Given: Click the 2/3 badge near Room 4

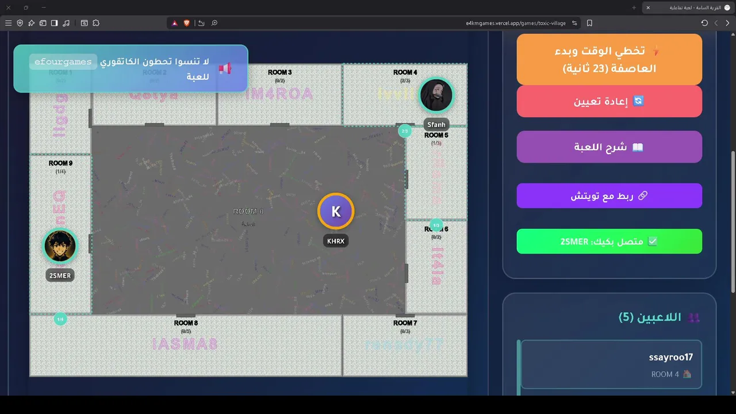Looking at the screenshot, I should tap(405, 131).
